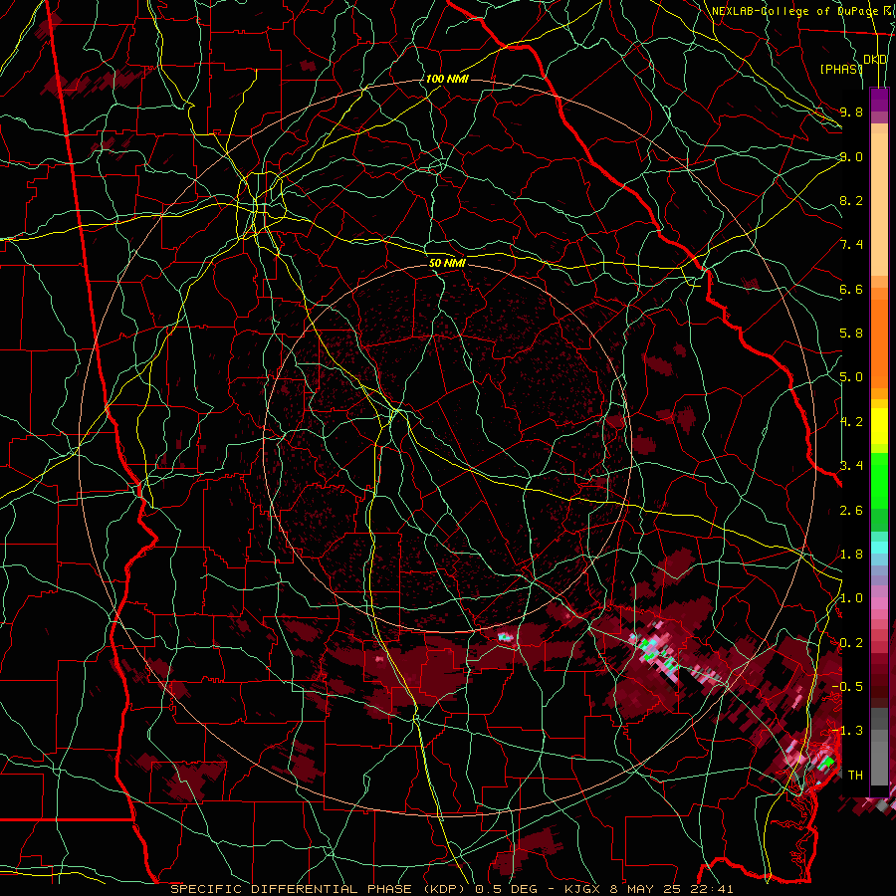Viewport: 896px width, 896px height.
Task: Click the 100 NMI range ring label
Action: tap(447, 79)
